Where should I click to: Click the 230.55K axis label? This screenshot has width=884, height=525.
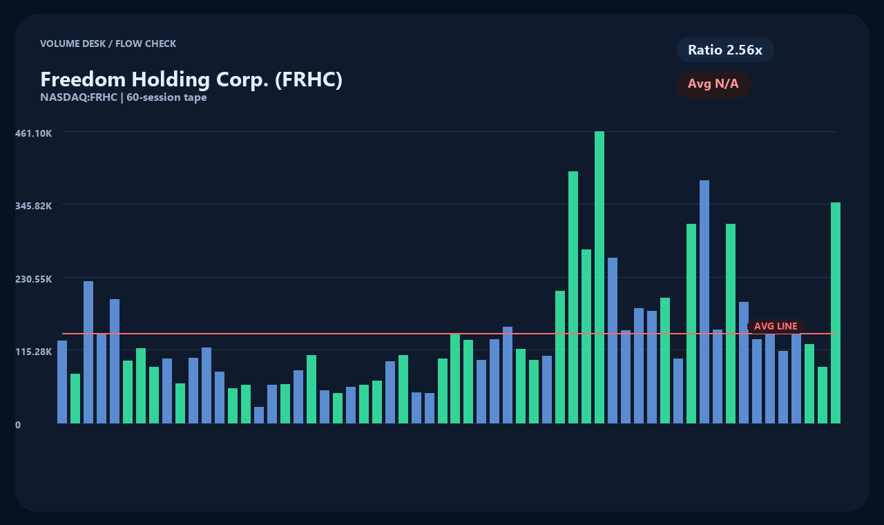[x=33, y=279]
